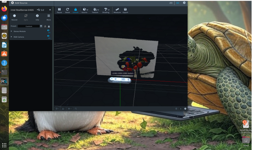Screen dimensions: 253x150
Task: Switch to 2D view tab
Action: (171, 3)
